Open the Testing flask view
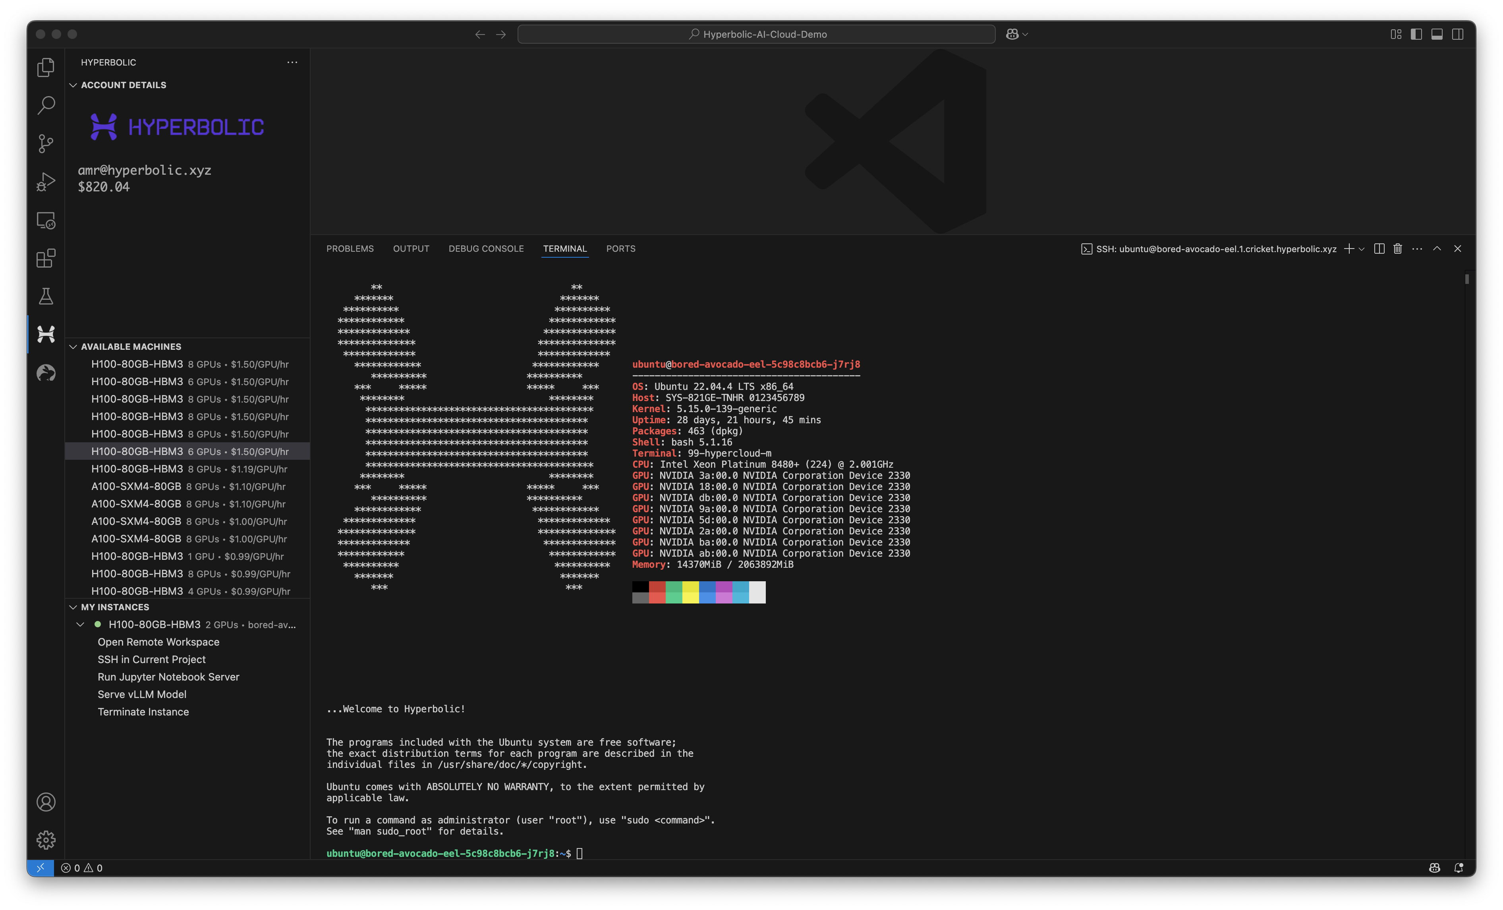 tap(46, 297)
